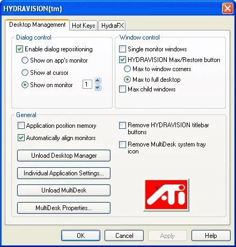Check Remove HYDRAVISION titlebar buttons
236x247 pixels.
122,125
